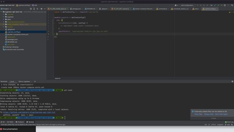Open the user account dropdown icon
Image resolution: width=234 pixels, height=132 pixels.
pyautogui.click(x=176, y=5)
